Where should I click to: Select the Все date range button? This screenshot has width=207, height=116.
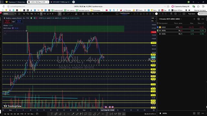pos(32,114)
